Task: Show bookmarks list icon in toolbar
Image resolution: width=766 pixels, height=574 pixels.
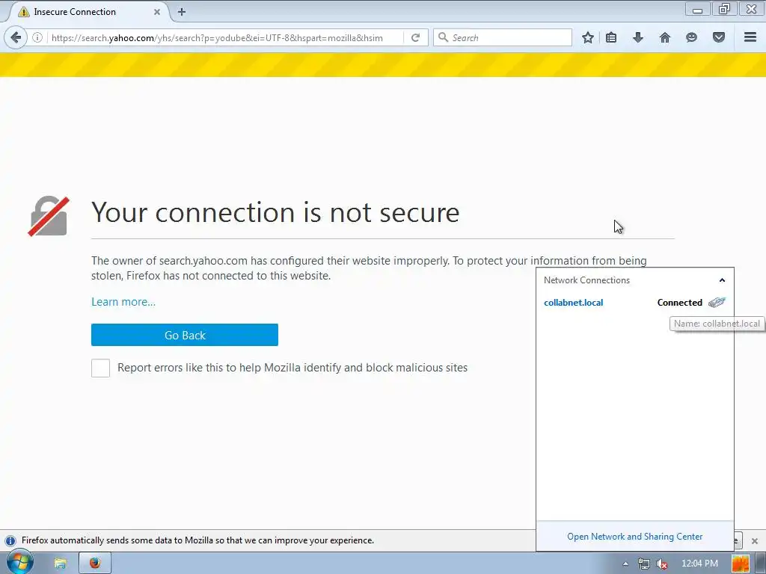Action: coord(610,37)
